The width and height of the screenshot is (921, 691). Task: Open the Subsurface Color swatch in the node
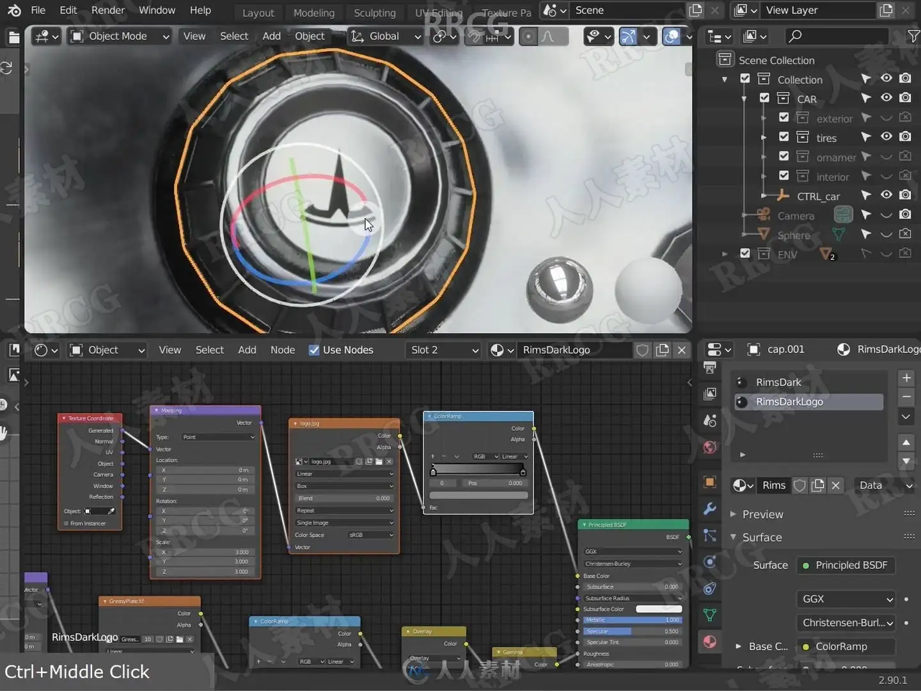(x=659, y=609)
